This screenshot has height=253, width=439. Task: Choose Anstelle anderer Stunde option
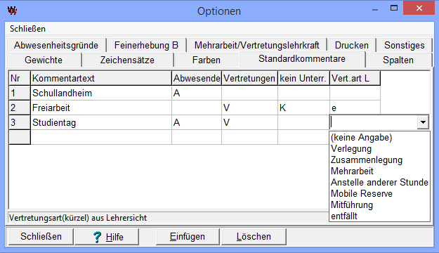point(379,182)
